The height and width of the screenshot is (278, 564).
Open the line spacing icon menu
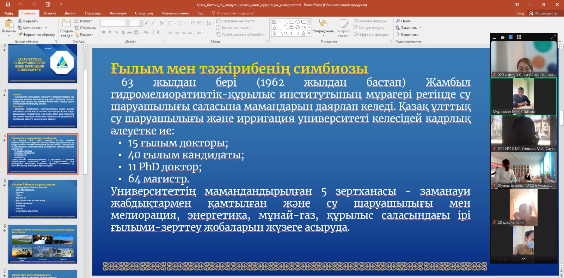tap(209, 23)
